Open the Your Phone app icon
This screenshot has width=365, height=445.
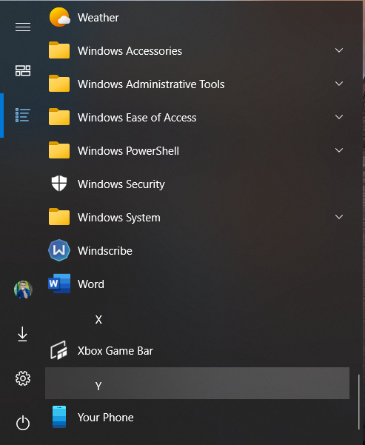click(59, 417)
